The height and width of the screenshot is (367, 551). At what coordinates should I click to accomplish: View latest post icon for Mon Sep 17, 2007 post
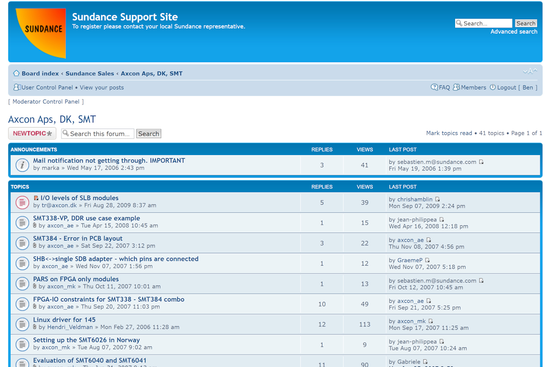[x=431, y=321]
